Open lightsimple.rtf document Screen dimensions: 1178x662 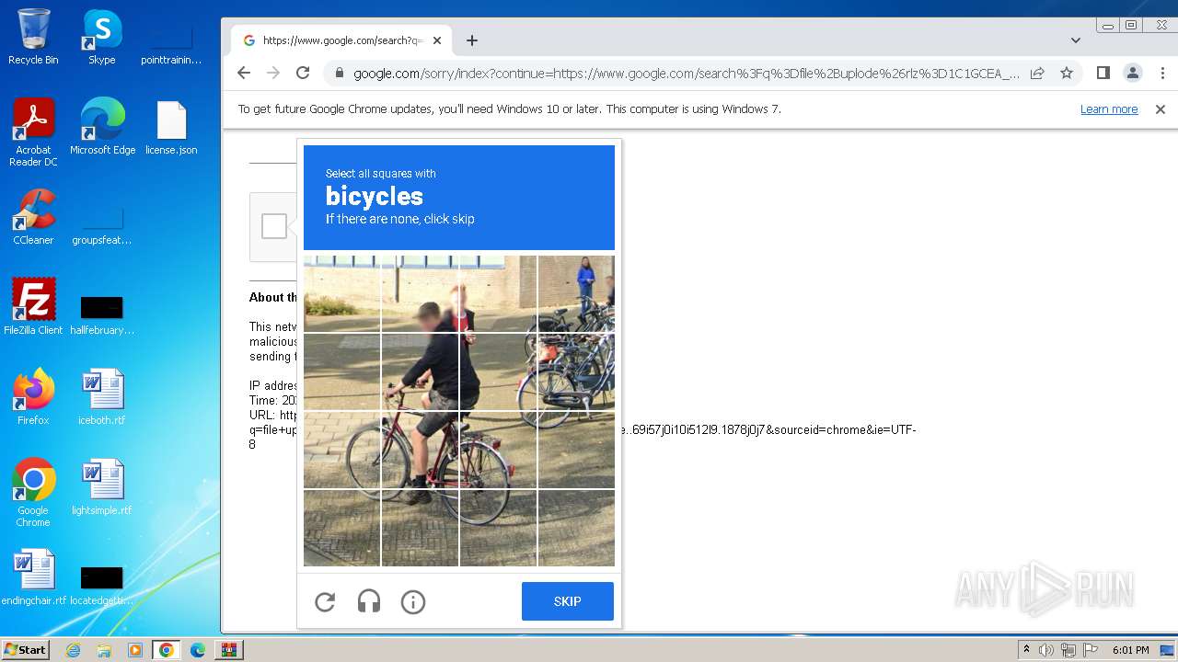click(x=102, y=487)
